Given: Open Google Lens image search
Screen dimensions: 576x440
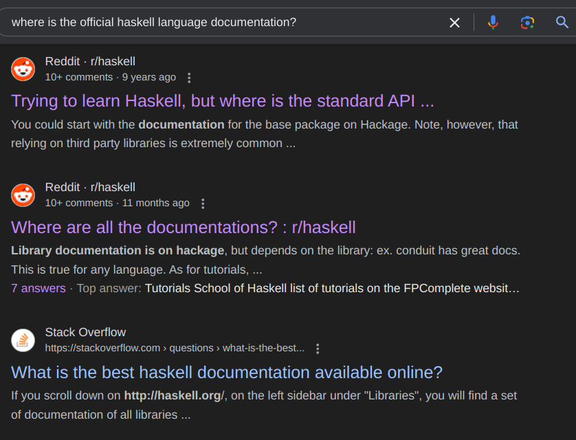Looking at the screenshot, I should tap(527, 23).
